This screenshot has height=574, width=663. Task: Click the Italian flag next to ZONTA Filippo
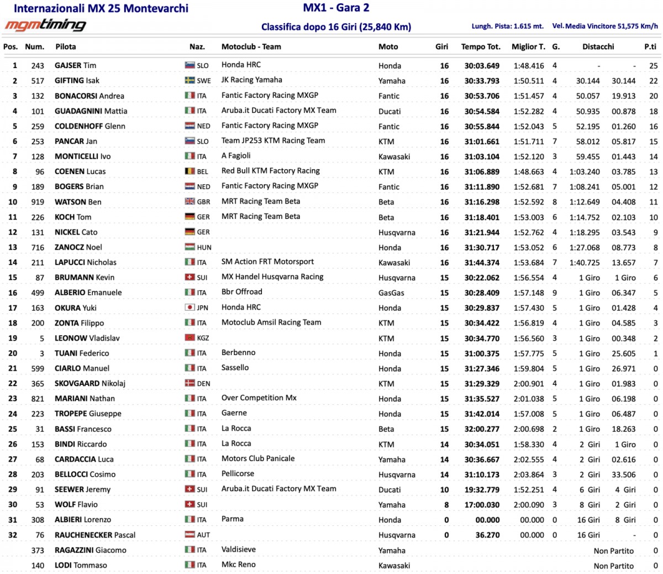point(190,323)
